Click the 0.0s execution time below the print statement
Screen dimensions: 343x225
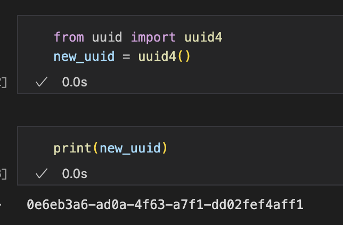pos(75,174)
